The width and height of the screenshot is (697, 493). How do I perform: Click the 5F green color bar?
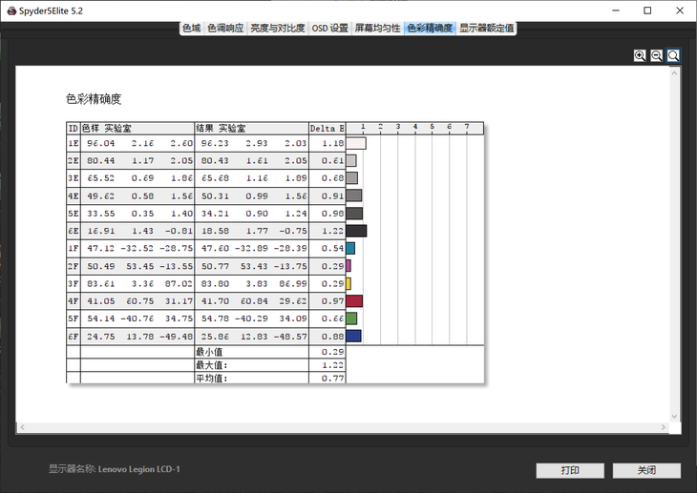click(351, 318)
